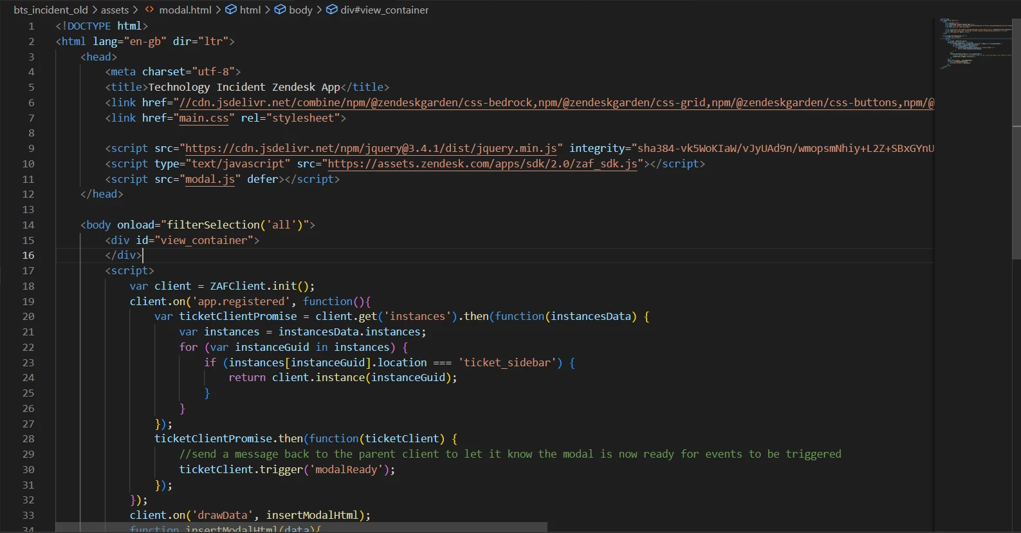Click the meta charset utf-8 tag
Image resolution: width=1021 pixels, height=533 pixels.
coord(173,71)
